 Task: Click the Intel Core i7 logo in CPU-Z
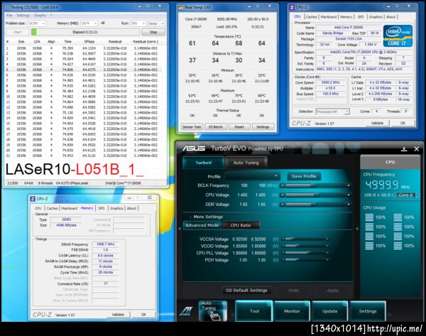(x=398, y=36)
